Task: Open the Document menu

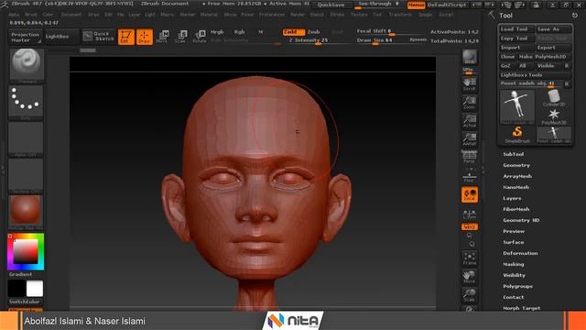Action: 71,15
